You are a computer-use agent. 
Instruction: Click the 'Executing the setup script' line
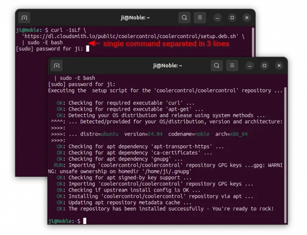click(x=165, y=91)
